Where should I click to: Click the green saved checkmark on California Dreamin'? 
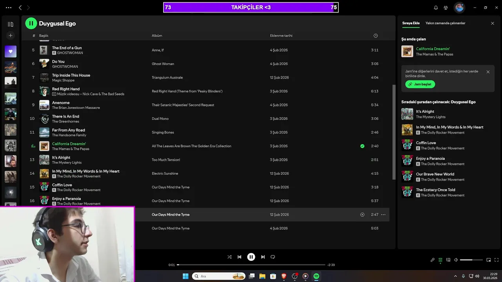click(x=362, y=146)
